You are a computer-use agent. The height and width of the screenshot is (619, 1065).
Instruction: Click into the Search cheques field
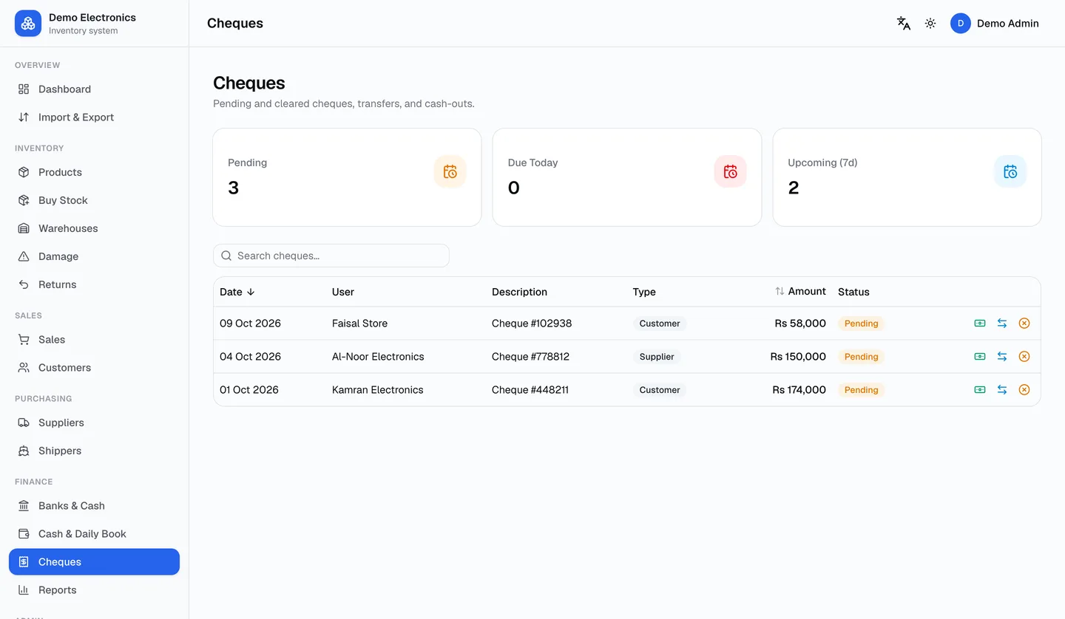click(331, 256)
